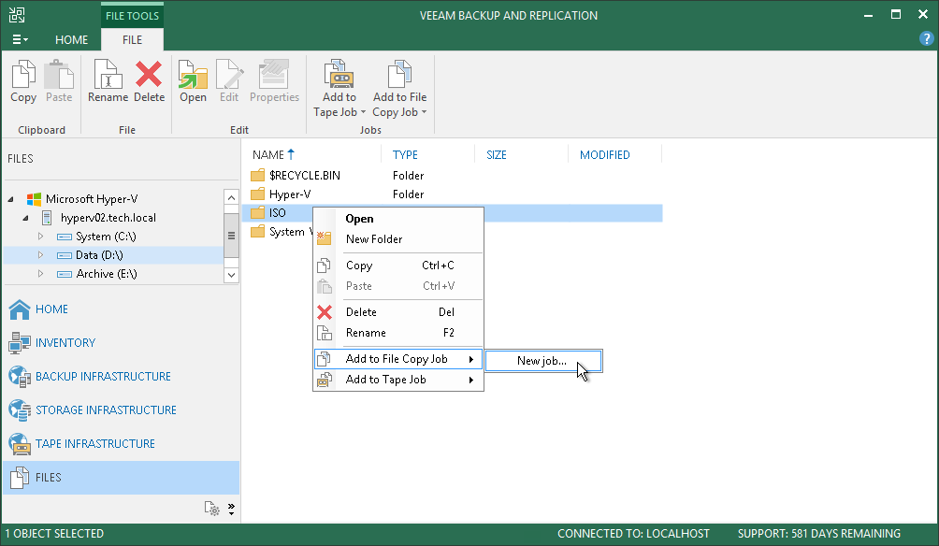Open Add to File Copy Job submenu
Viewport: 939px width, 546px height.
click(x=398, y=359)
